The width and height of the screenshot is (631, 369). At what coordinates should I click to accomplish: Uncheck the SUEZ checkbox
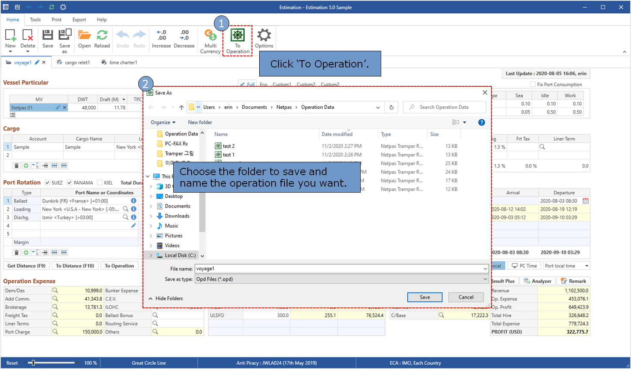pyautogui.click(x=47, y=183)
